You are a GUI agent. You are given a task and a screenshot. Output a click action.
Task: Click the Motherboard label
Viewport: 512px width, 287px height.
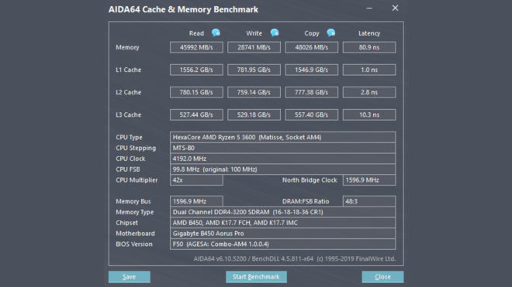[135, 234]
